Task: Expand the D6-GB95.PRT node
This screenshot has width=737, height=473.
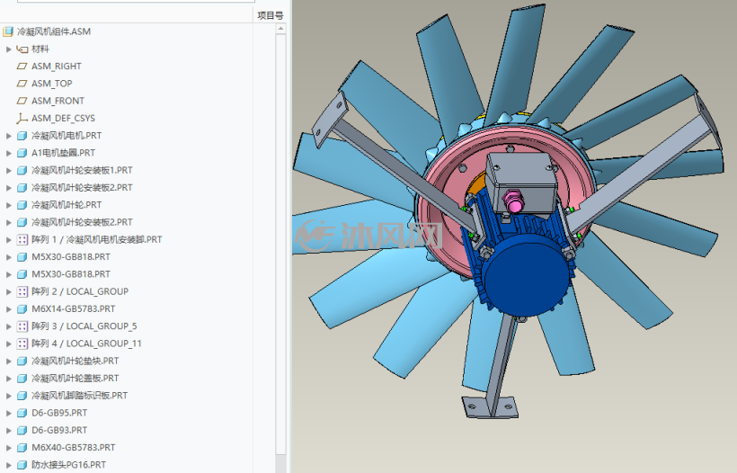Action: [8, 413]
